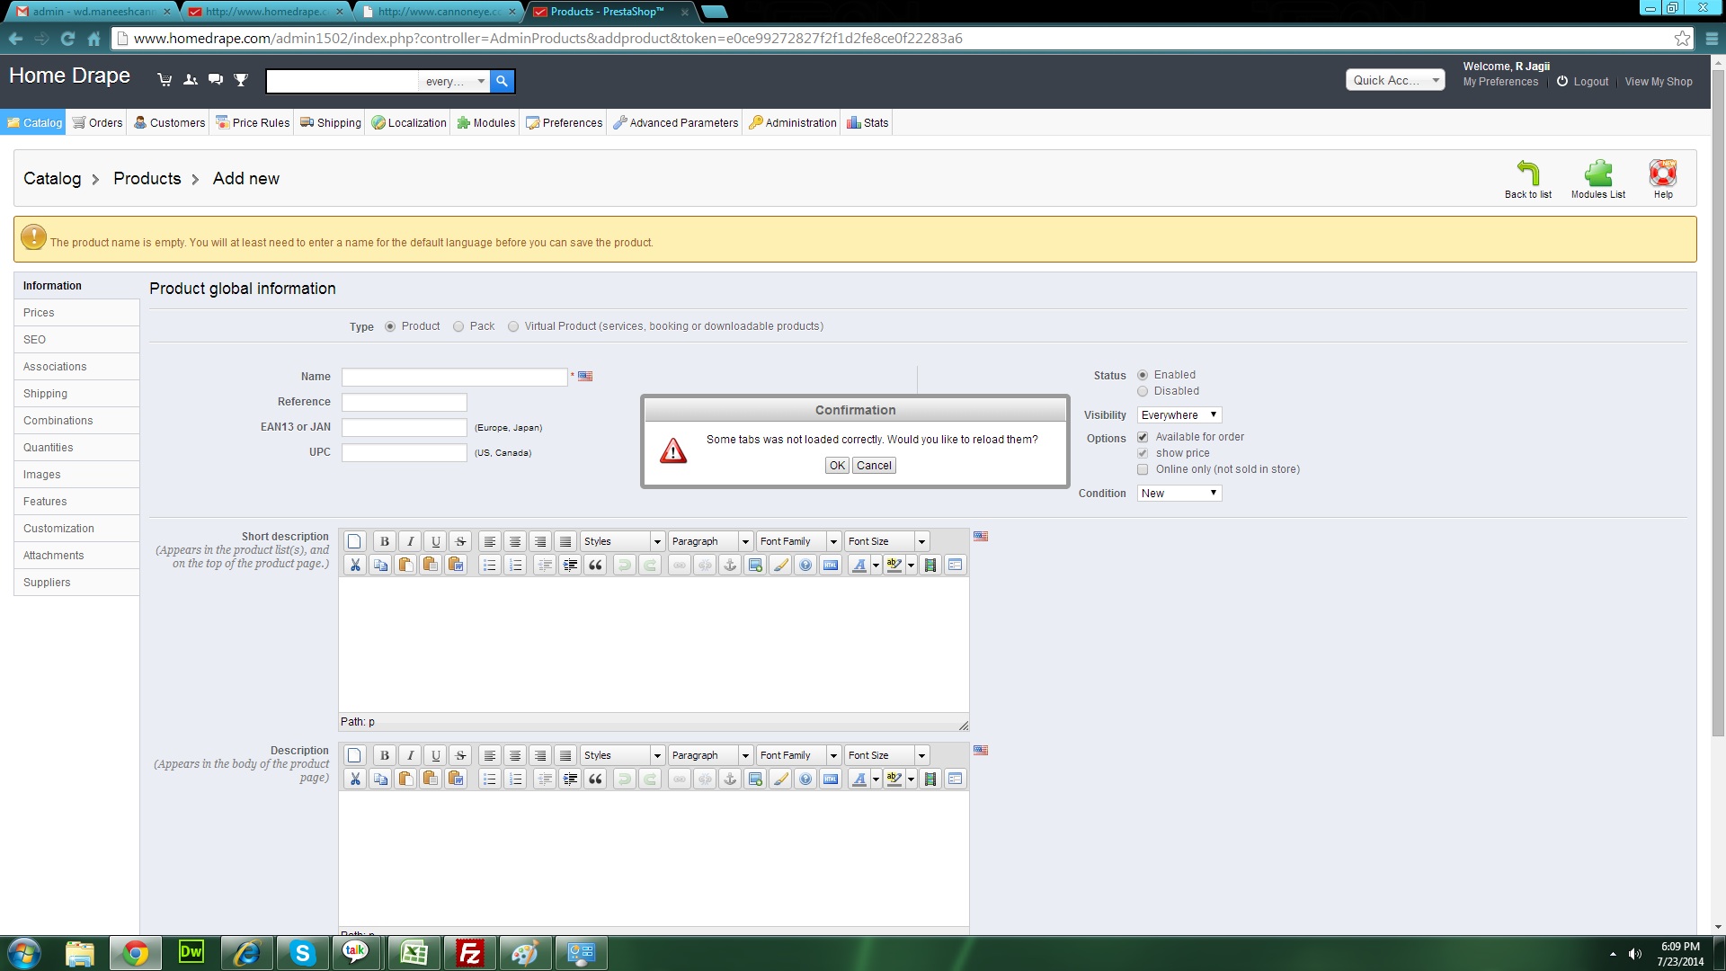The image size is (1726, 971).
Task: Click the lifebuoy Help icon
Action: (1662, 173)
